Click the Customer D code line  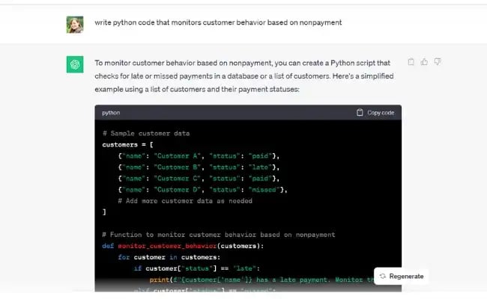[x=203, y=190]
